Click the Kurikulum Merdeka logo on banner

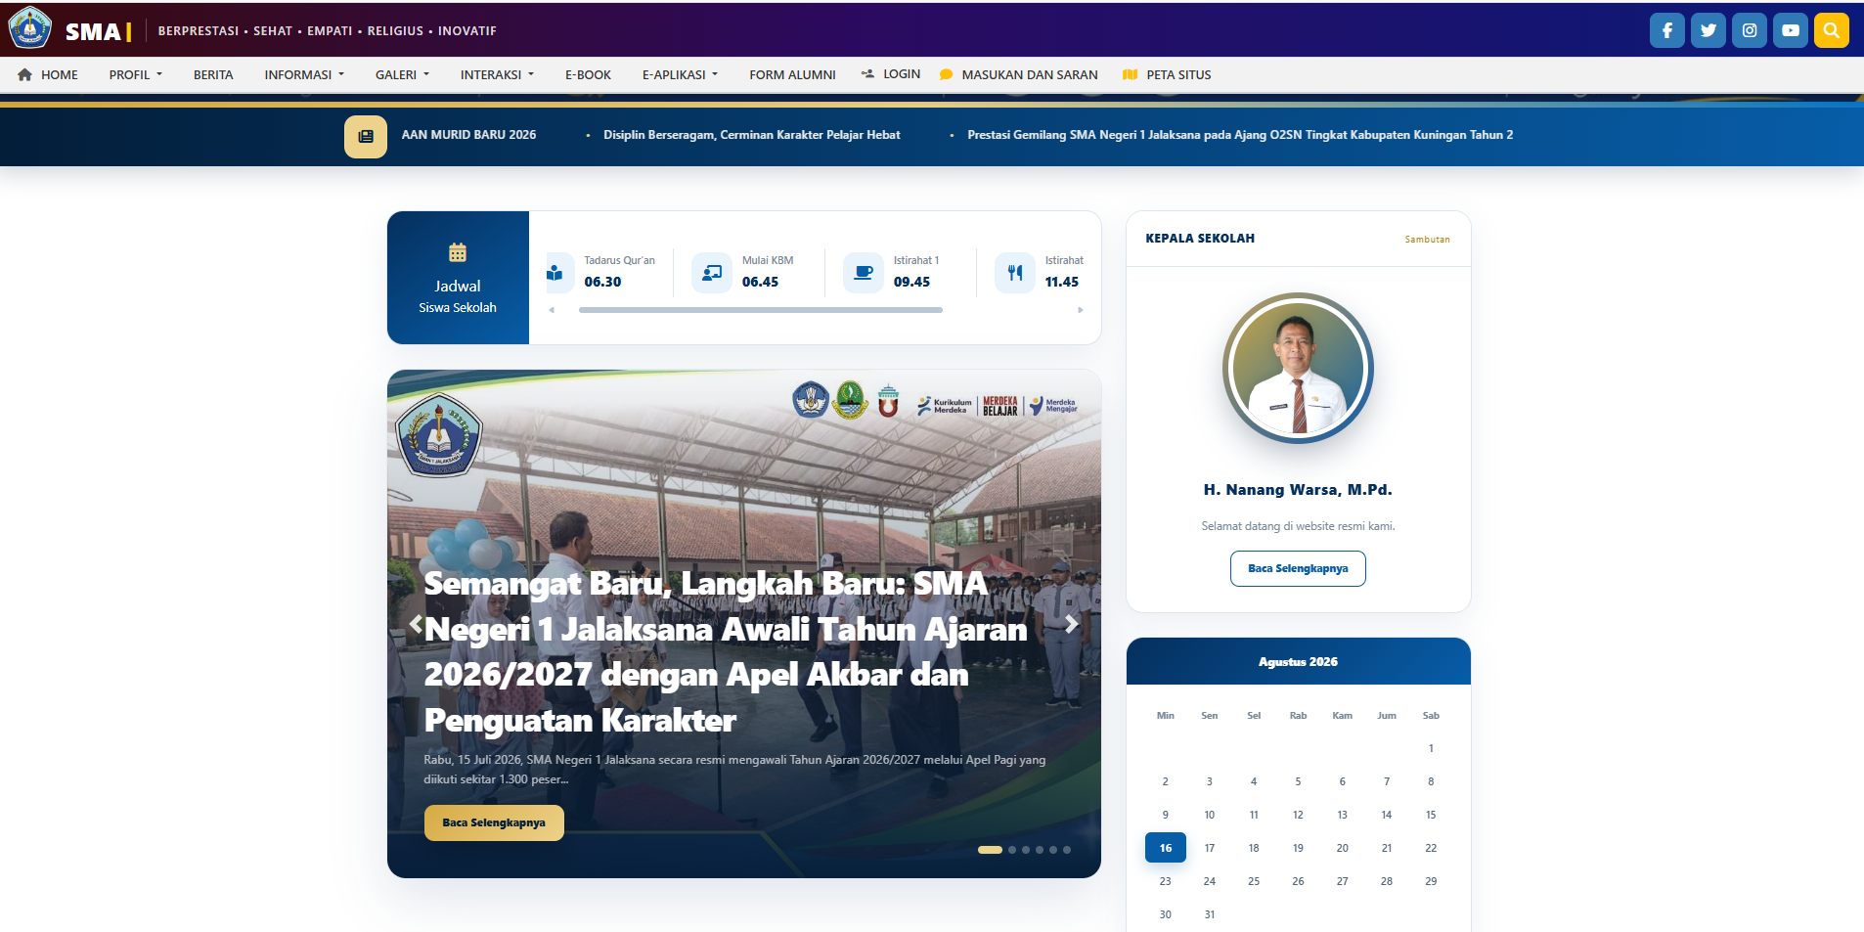(x=945, y=406)
